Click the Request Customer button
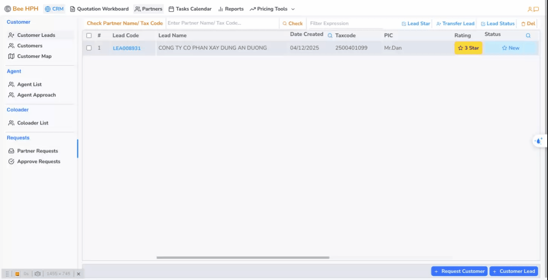The height and width of the screenshot is (280, 548). [x=459, y=271]
